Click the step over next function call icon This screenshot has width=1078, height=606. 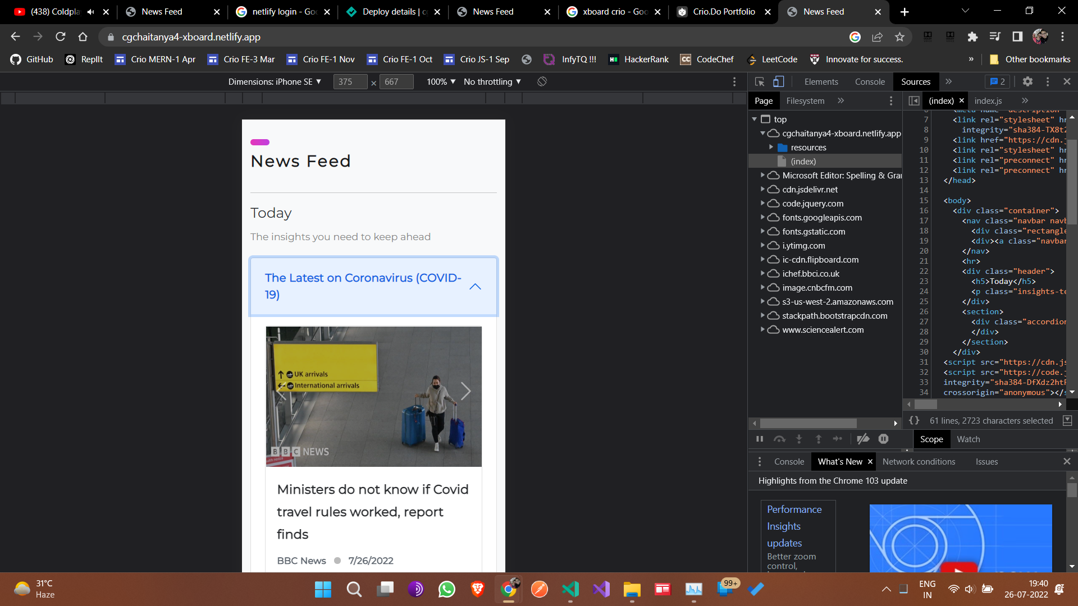pyautogui.click(x=780, y=439)
